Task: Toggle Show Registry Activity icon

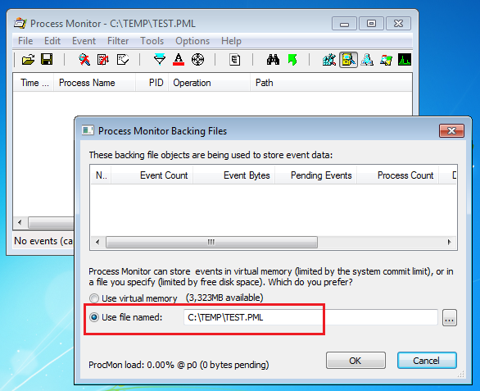Action: click(329, 60)
